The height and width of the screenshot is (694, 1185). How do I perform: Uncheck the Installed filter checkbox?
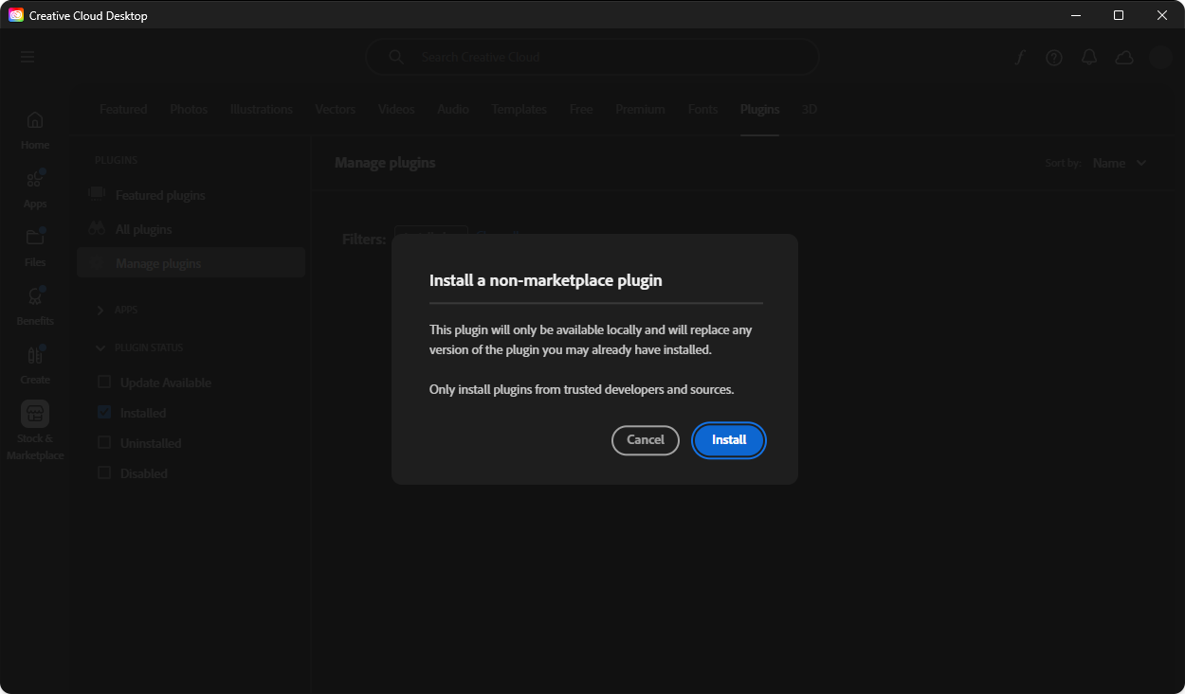(104, 413)
